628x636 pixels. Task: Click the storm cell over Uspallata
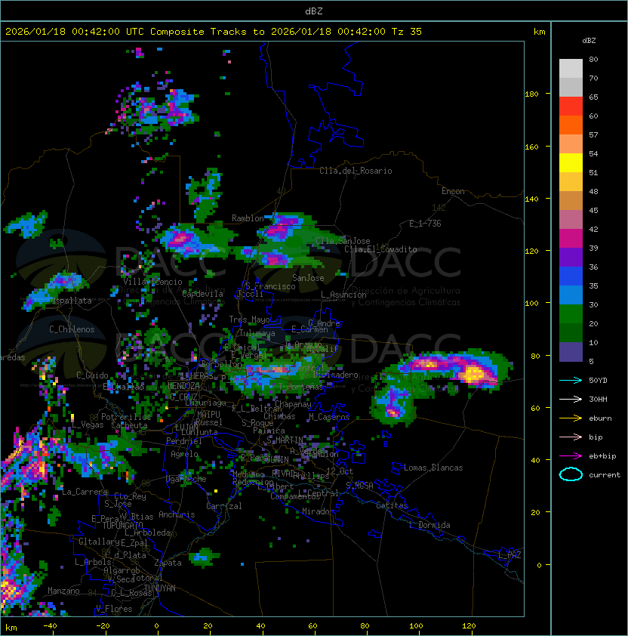[57, 289]
